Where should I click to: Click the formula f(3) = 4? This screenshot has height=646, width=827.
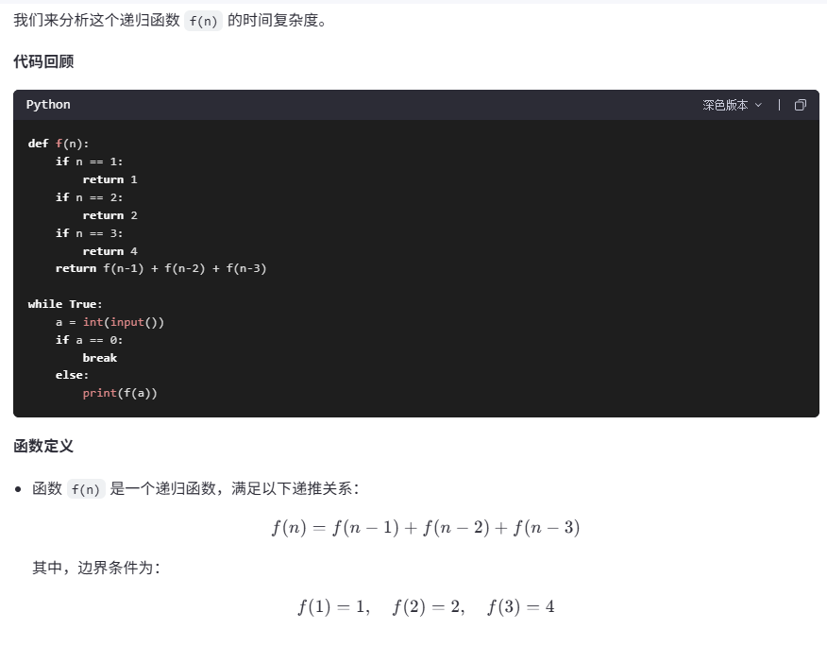[x=521, y=607]
